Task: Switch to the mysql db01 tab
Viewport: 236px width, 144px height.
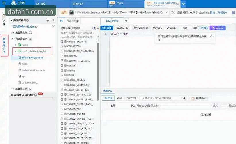Action: (x=126, y=4)
